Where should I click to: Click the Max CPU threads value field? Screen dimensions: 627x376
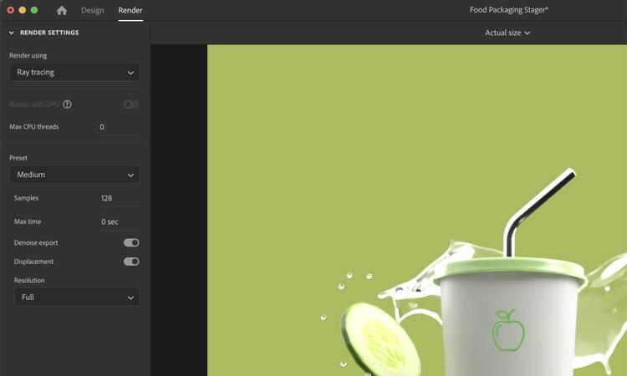pyautogui.click(x=118, y=127)
